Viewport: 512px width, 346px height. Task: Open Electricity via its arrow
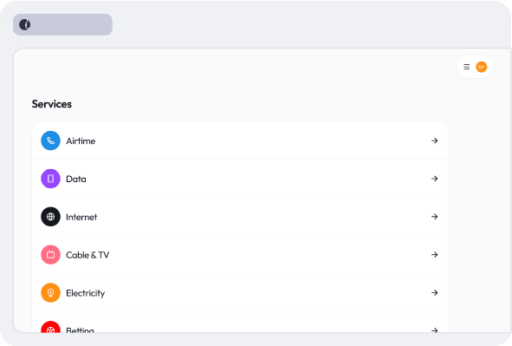(x=434, y=292)
